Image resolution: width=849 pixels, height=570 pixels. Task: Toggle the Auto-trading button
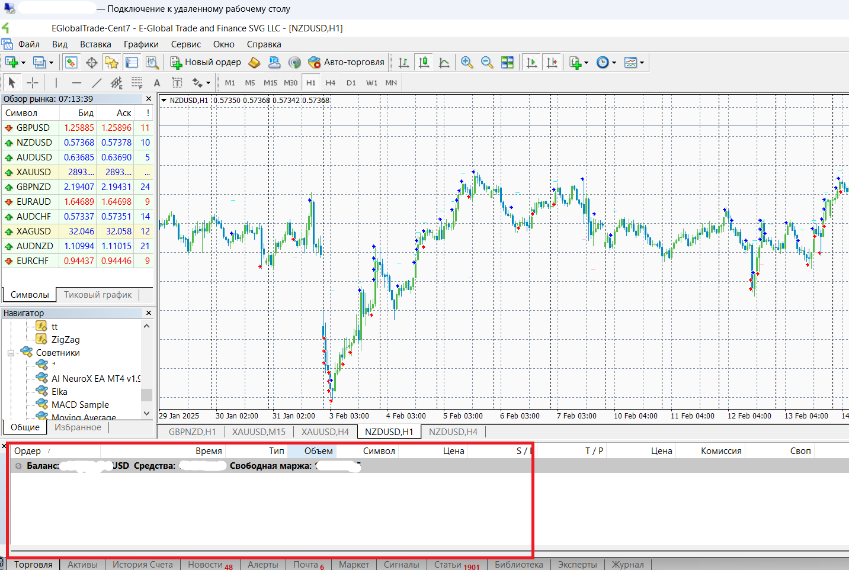(347, 62)
